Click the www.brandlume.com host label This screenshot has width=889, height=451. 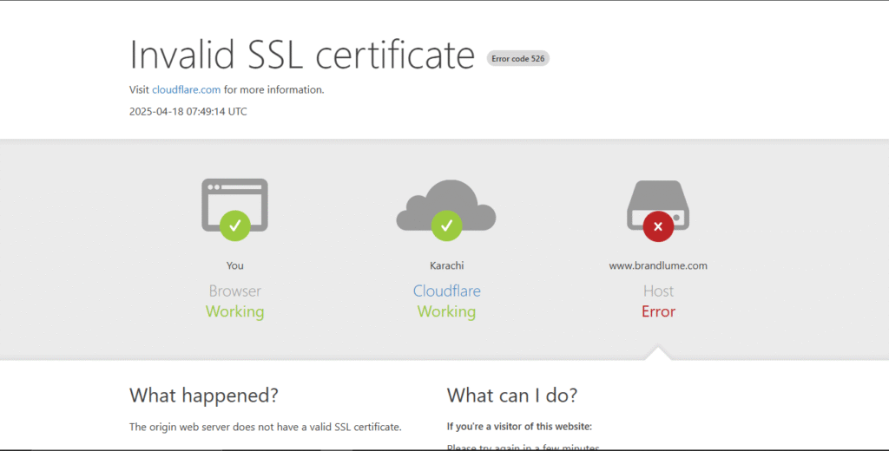point(658,265)
